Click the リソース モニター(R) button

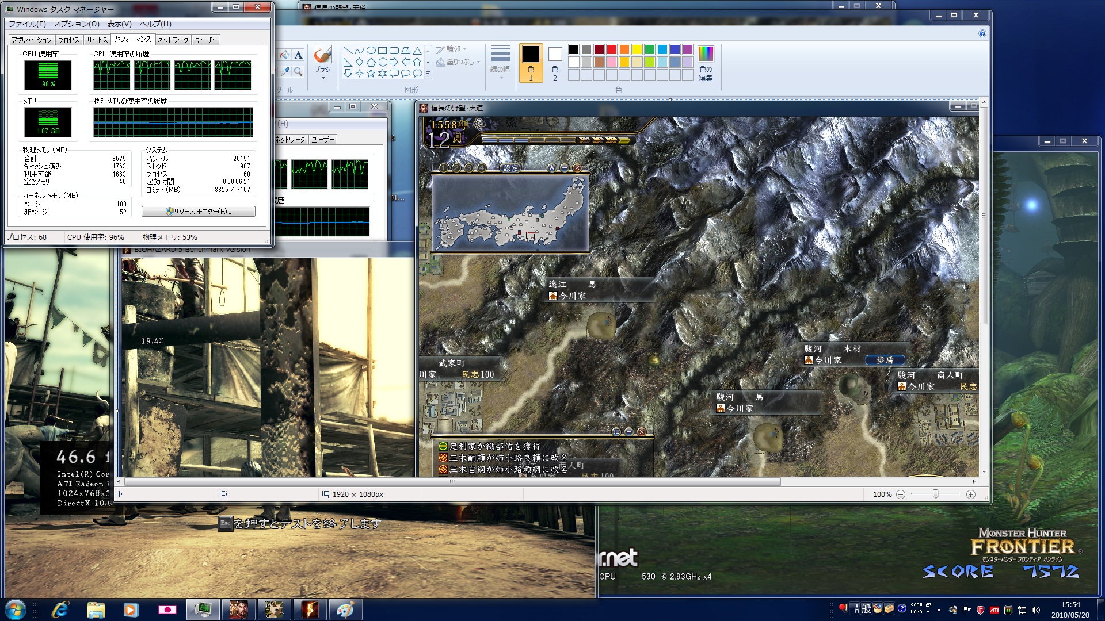199,212
